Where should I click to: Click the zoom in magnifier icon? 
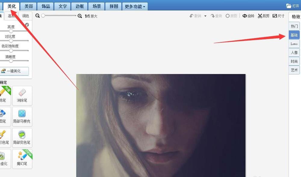coord(80,16)
